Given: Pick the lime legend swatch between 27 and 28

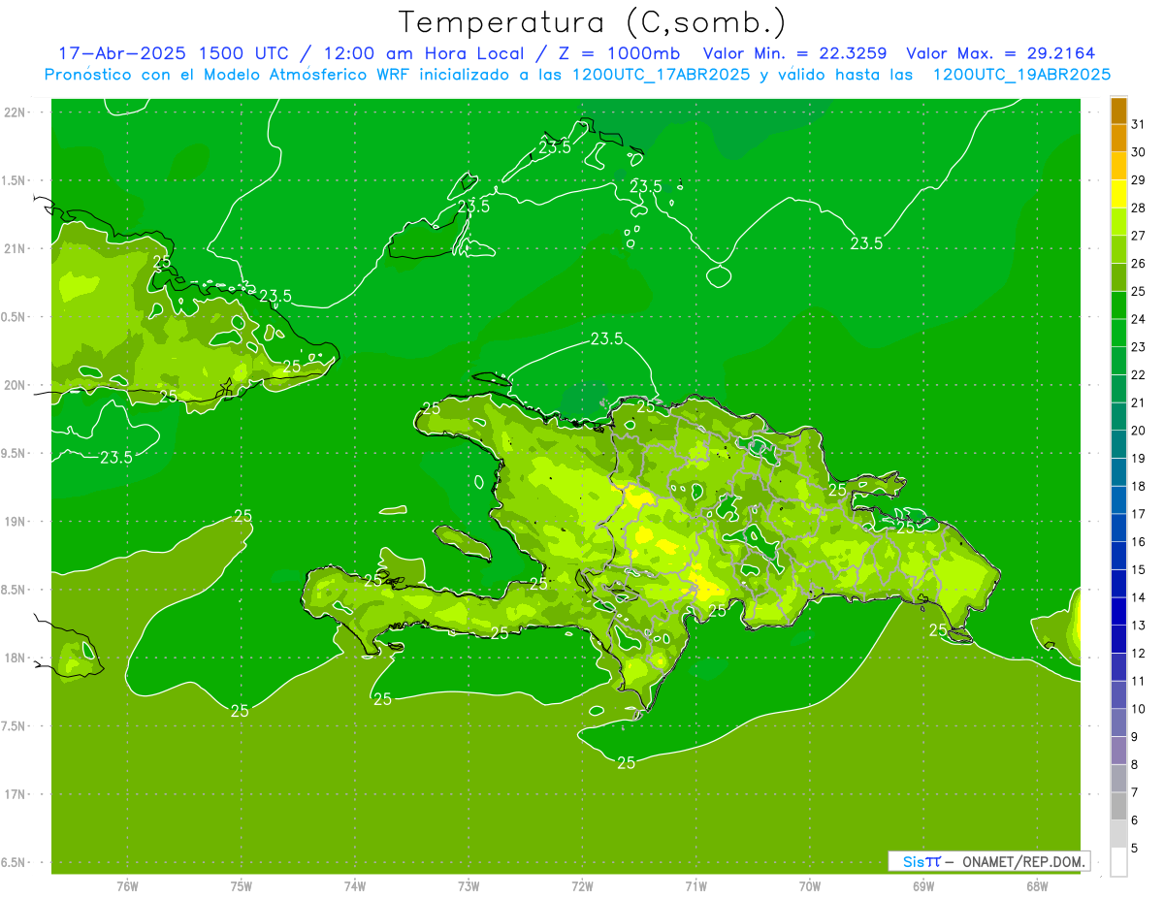Looking at the screenshot, I should 1118,222.
